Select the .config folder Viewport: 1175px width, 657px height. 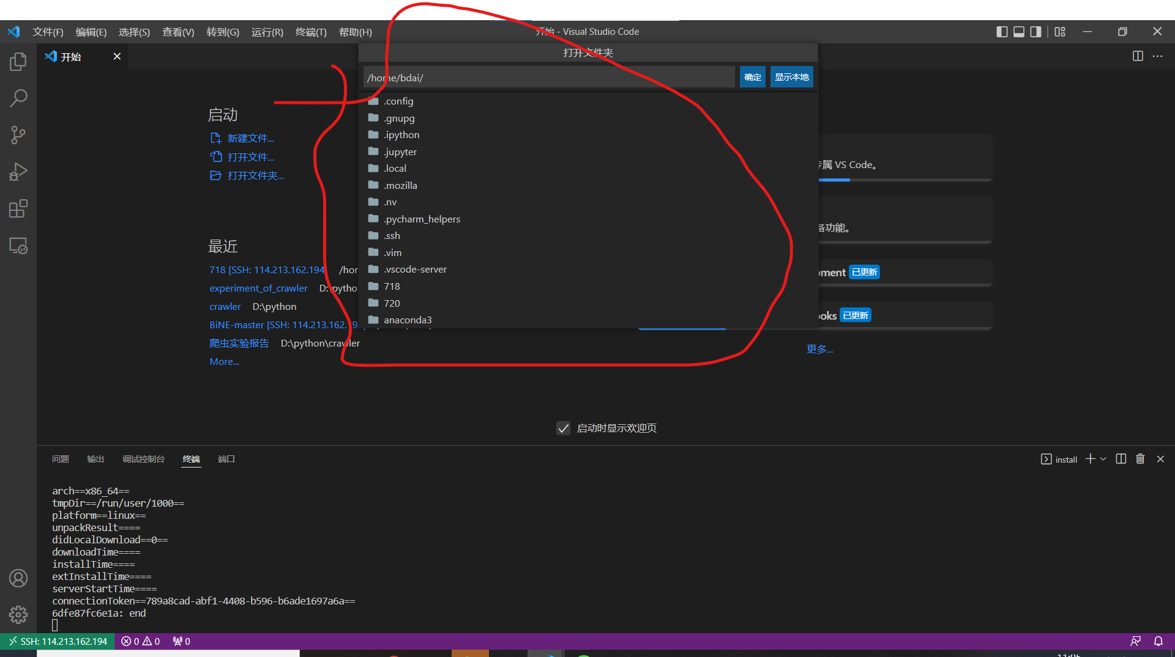pos(588,101)
